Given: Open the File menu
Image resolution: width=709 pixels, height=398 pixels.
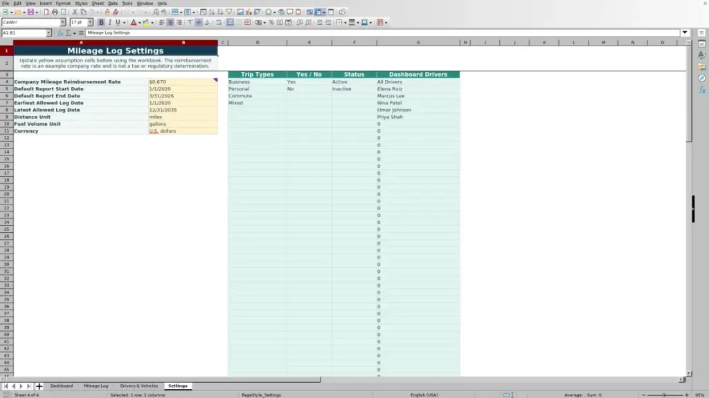Looking at the screenshot, I should coord(6,3).
